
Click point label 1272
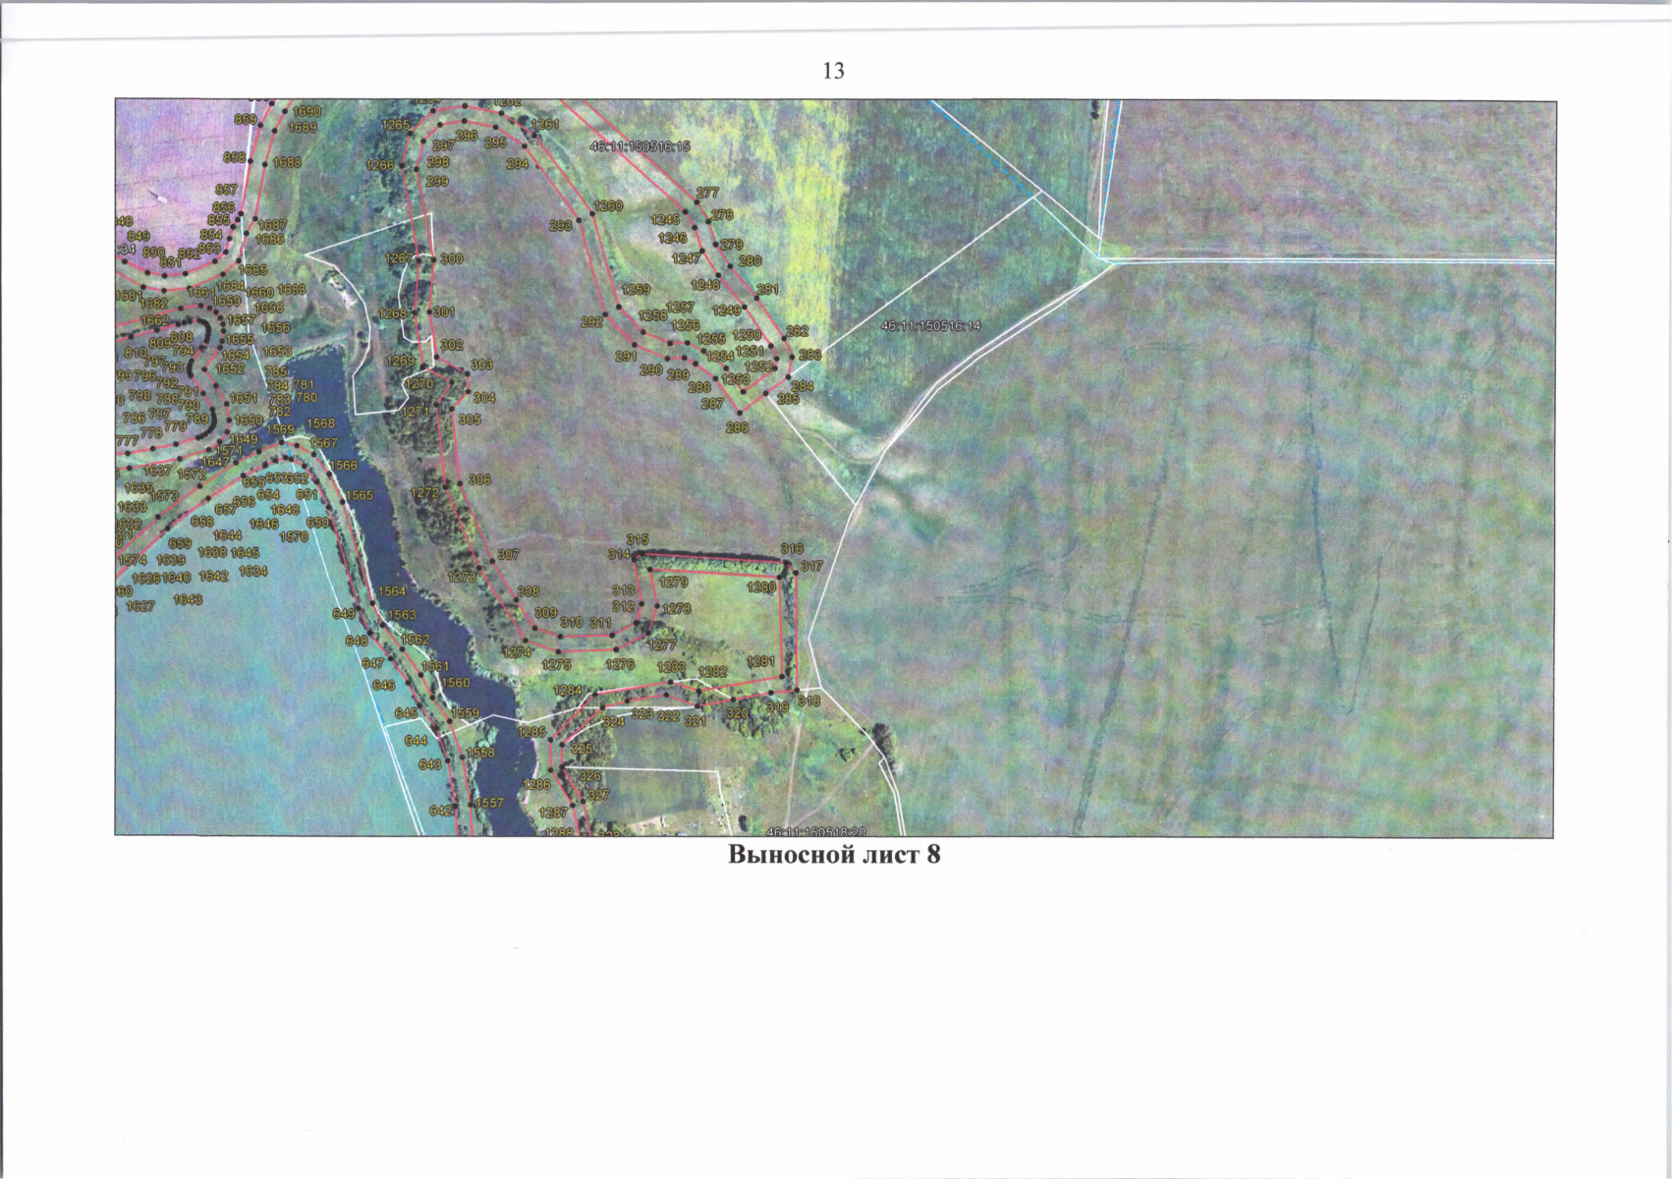coord(424,491)
